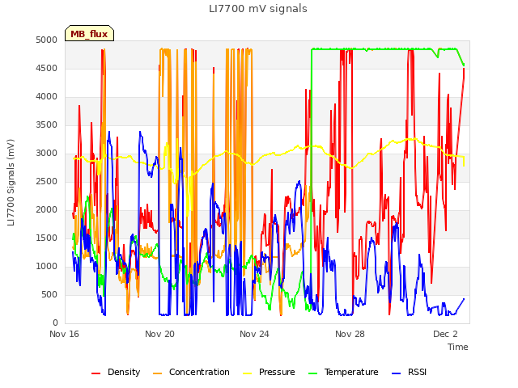Click the y-axis label LI7700 Signals (mV)

tap(11, 183)
